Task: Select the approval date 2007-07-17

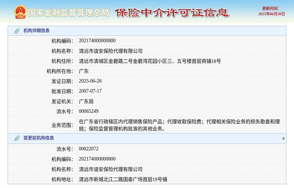Action: [90, 91]
